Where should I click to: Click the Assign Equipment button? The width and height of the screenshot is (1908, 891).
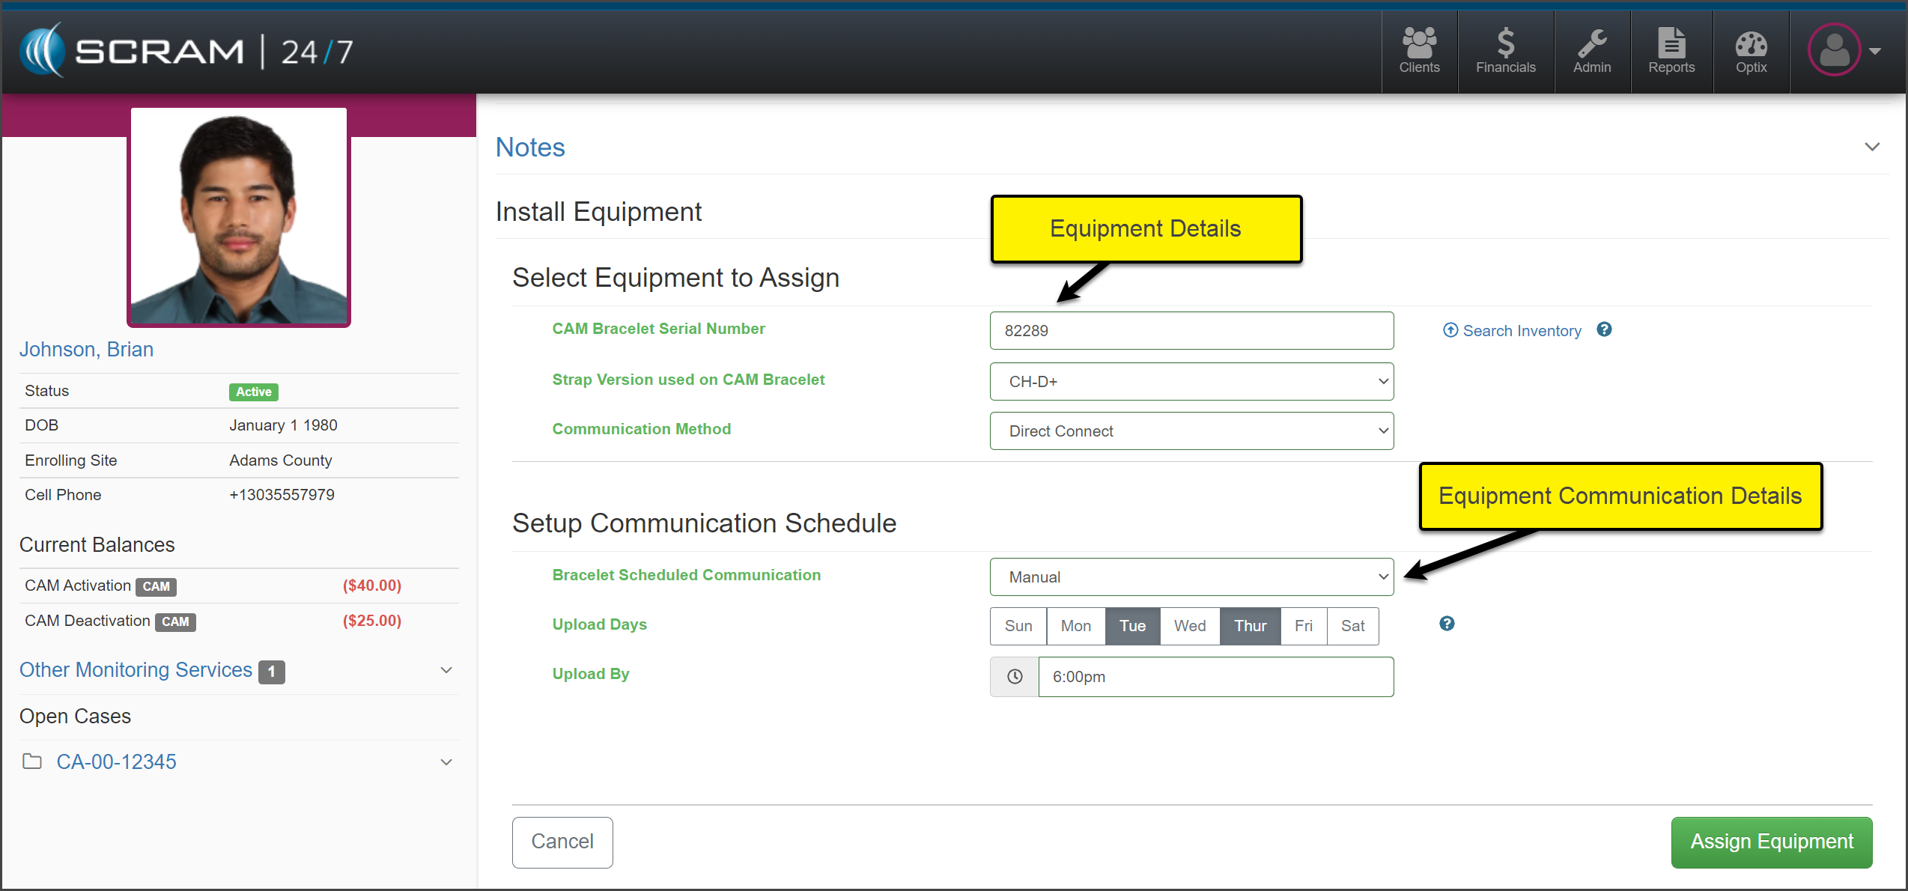click(x=1771, y=842)
